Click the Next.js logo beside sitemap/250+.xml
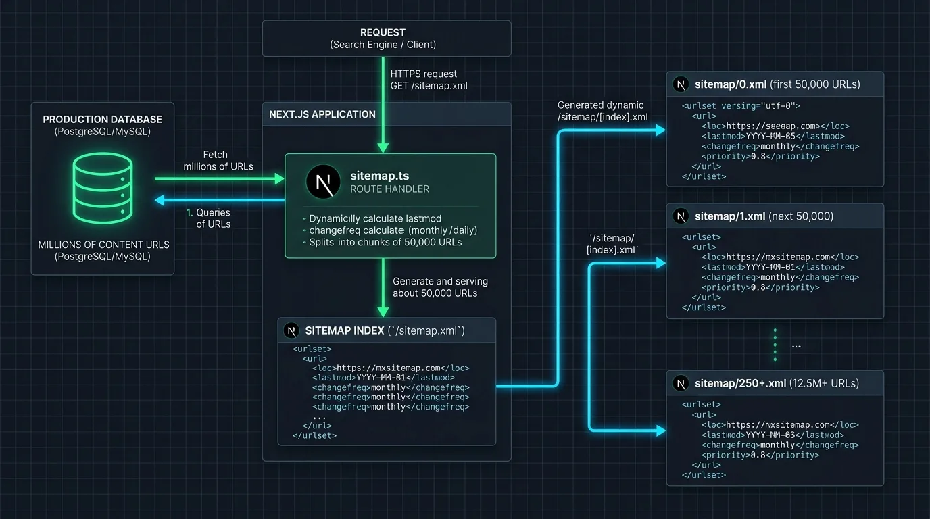This screenshot has height=519, width=930. [681, 383]
